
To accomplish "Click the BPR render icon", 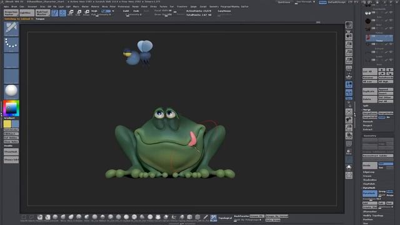I will pos(349,25).
